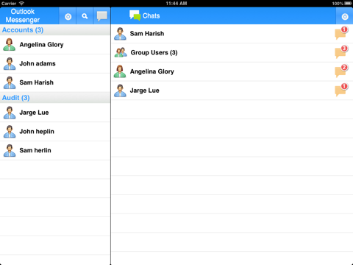Image resolution: width=353 pixels, height=265 pixels.
Task: Collapse the Accounts (3) group header
Action: [x=55, y=30]
